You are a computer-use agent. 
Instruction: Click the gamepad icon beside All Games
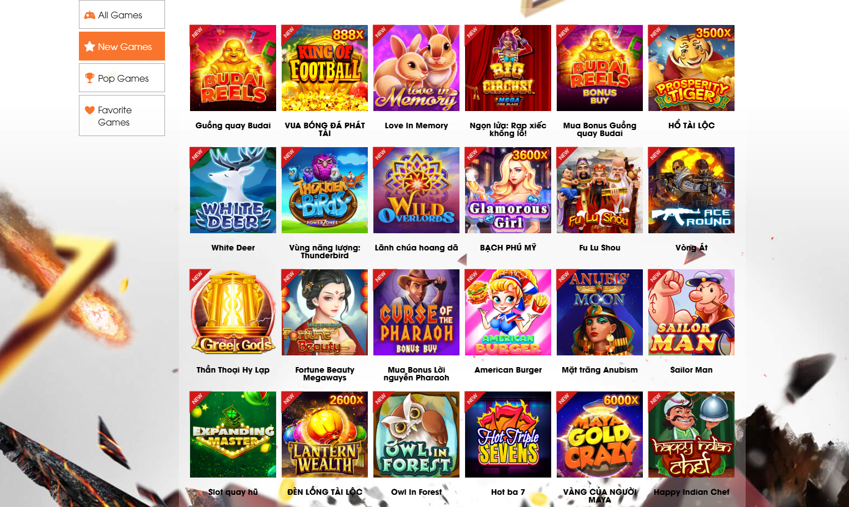[89, 15]
